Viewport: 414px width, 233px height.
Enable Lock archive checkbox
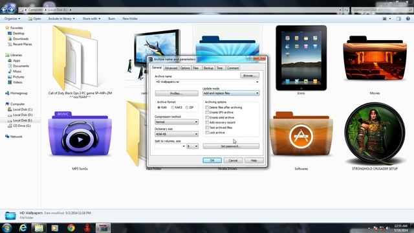coord(207,133)
